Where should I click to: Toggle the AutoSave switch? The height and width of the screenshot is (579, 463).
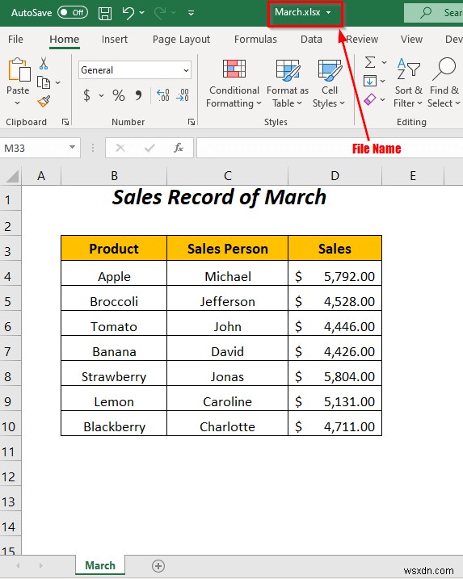click(73, 13)
